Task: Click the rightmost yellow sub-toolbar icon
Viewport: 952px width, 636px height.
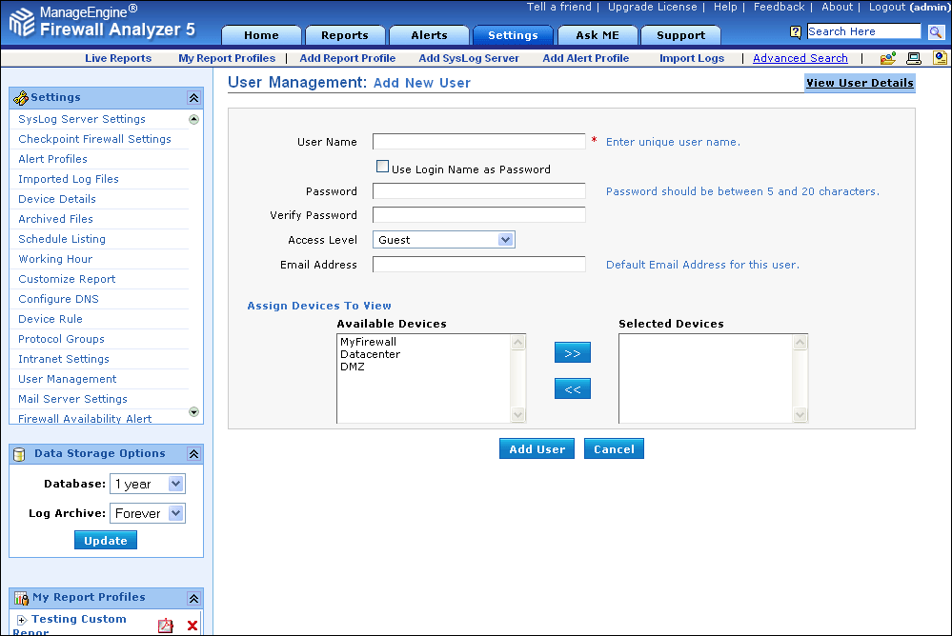Action: pos(940,58)
